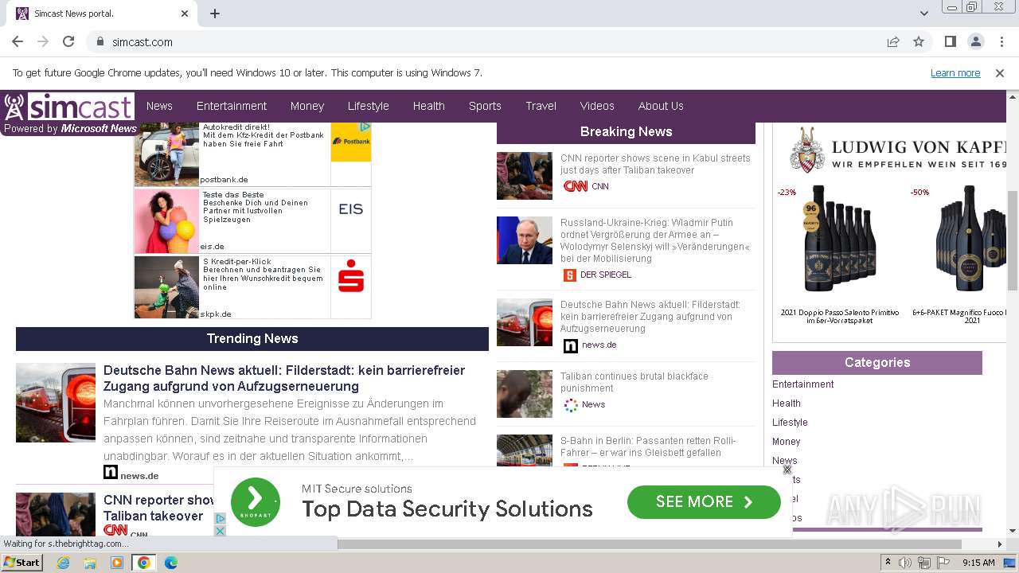Click the news.de logo under Trending article
The width and height of the screenshot is (1019, 573).
point(111,473)
